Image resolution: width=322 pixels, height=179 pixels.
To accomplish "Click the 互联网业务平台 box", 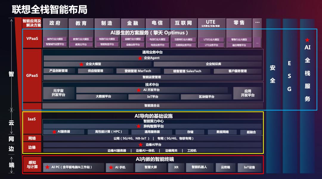I will 184,45.
